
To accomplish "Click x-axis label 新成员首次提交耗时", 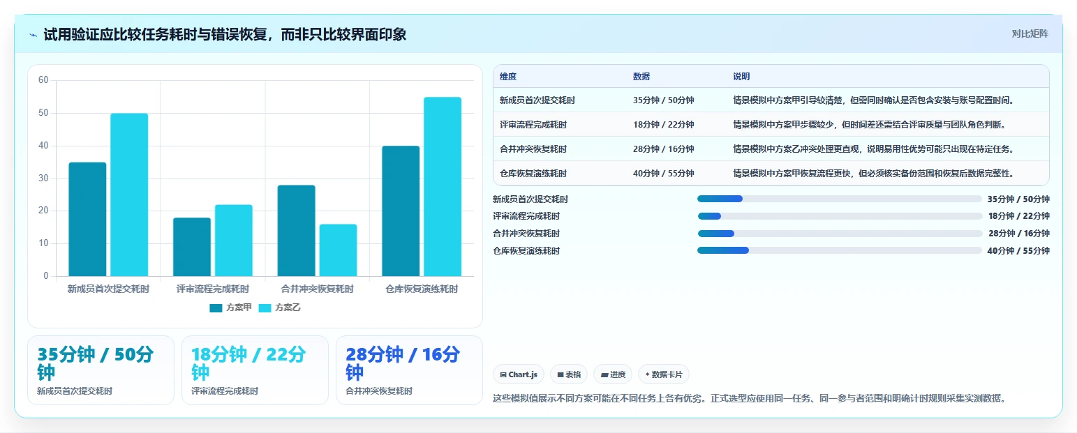I will (108, 289).
